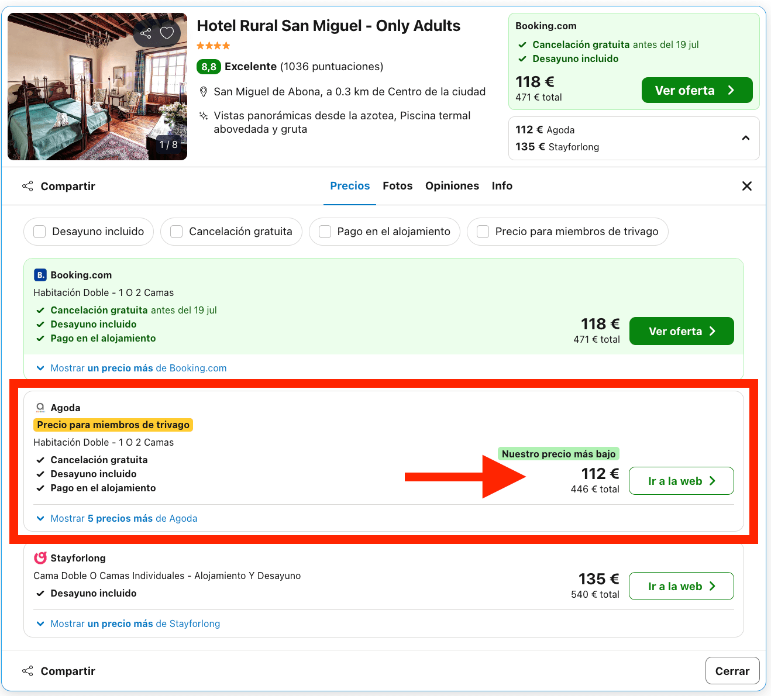Click the 112 € Agoda summary price

point(545,130)
